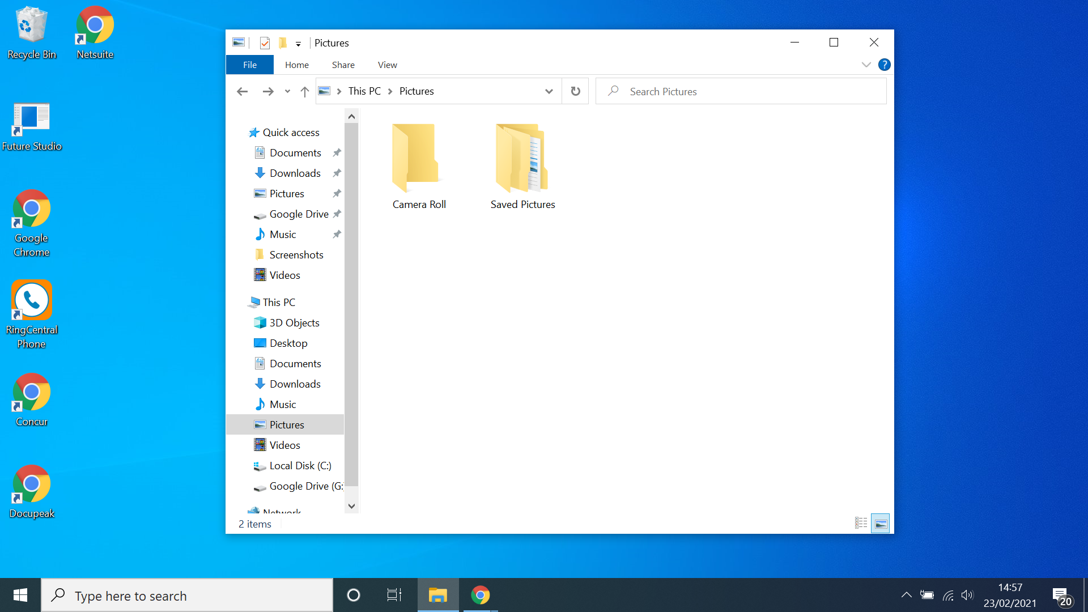This screenshot has width=1088, height=612.
Task: Open the Music folder under Quick access
Action: (x=283, y=234)
